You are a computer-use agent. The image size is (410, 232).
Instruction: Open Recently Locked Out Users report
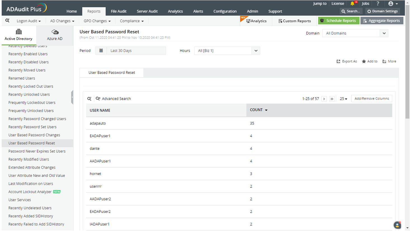[x=31, y=86]
